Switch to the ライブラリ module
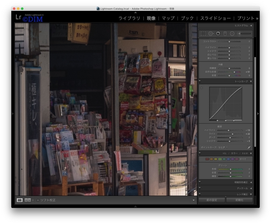The width and height of the screenshot is (271, 224). (129, 18)
